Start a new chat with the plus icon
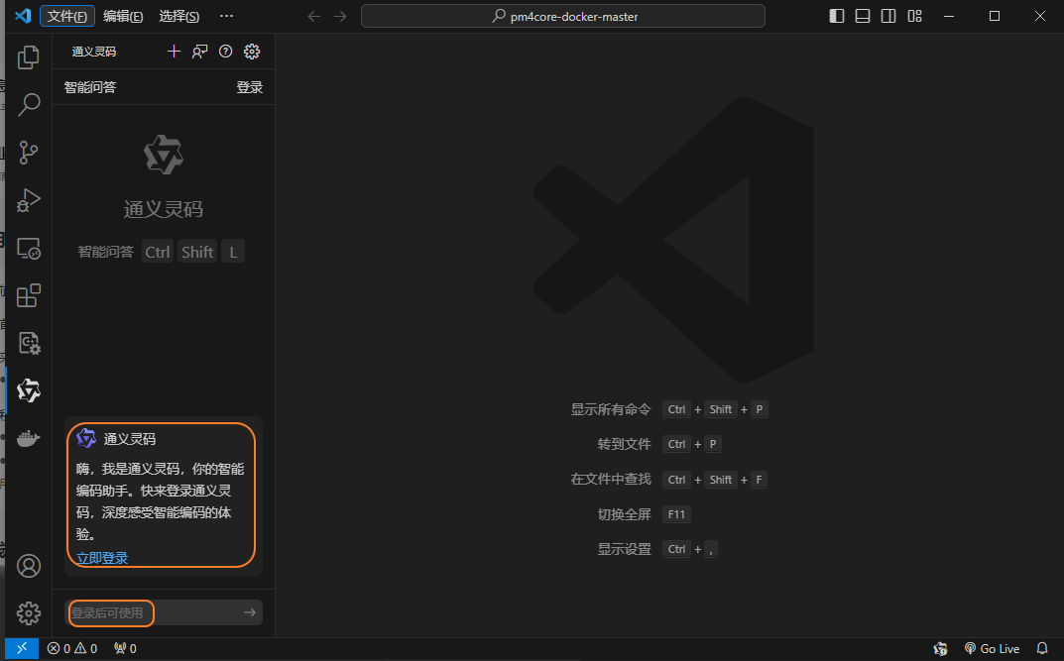The width and height of the screenshot is (1064, 661). click(x=174, y=52)
